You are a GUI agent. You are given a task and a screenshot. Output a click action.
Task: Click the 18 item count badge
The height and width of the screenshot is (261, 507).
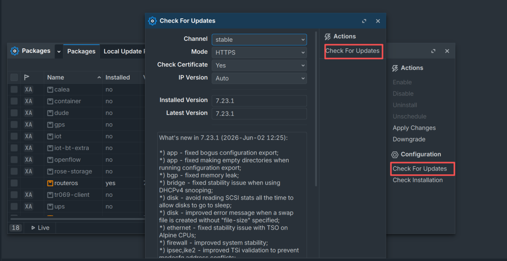(x=15, y=228)
